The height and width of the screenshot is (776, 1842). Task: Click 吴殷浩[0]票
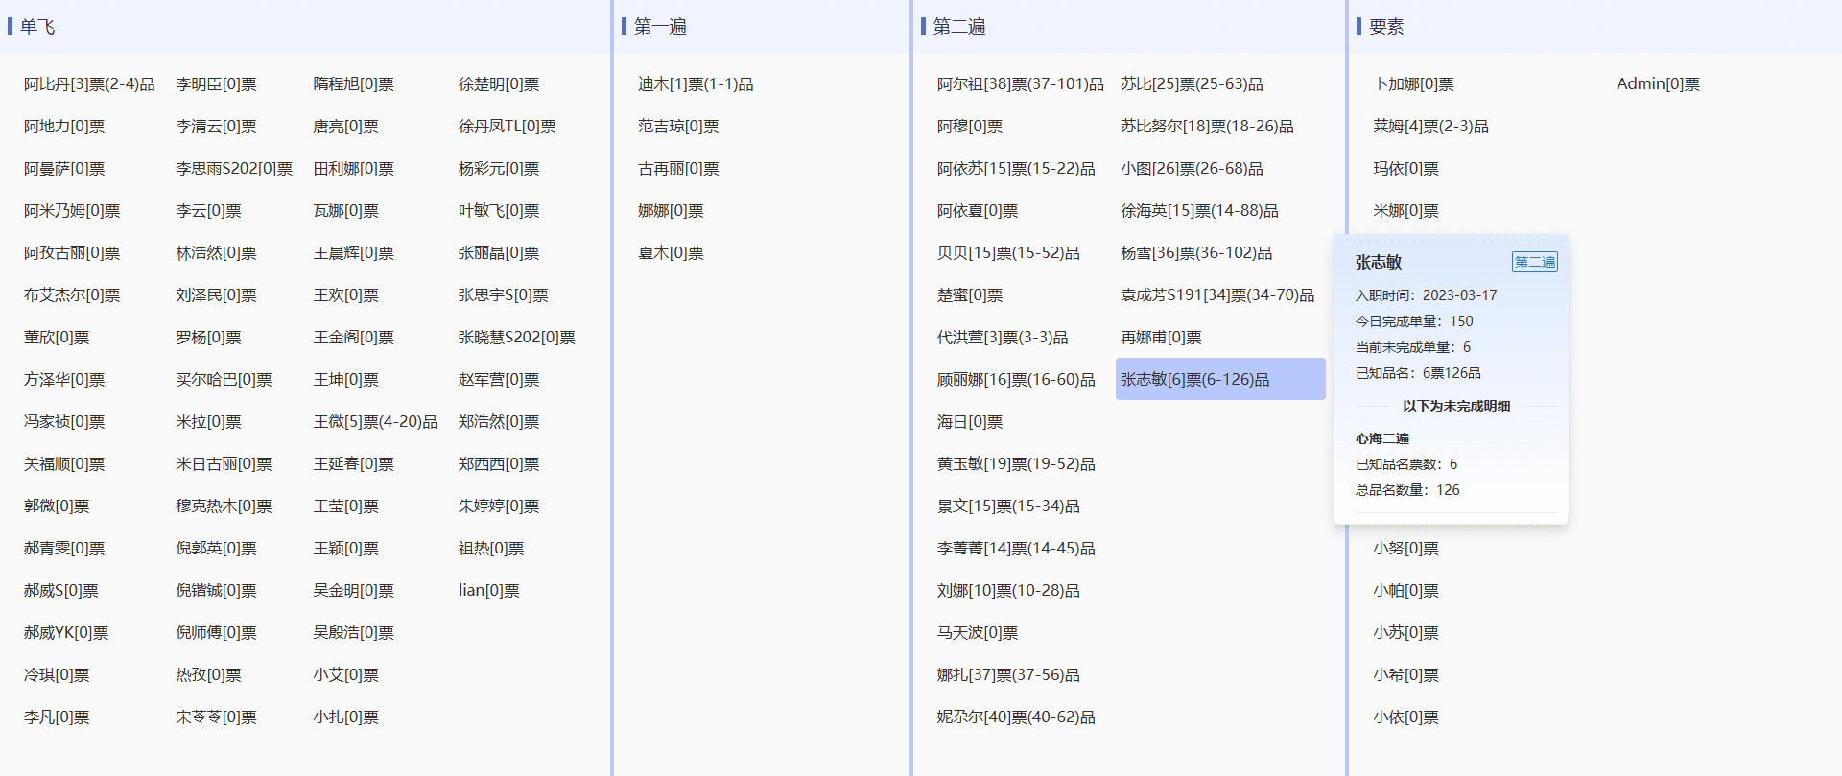pyautogui.click(x=354, y=633)
